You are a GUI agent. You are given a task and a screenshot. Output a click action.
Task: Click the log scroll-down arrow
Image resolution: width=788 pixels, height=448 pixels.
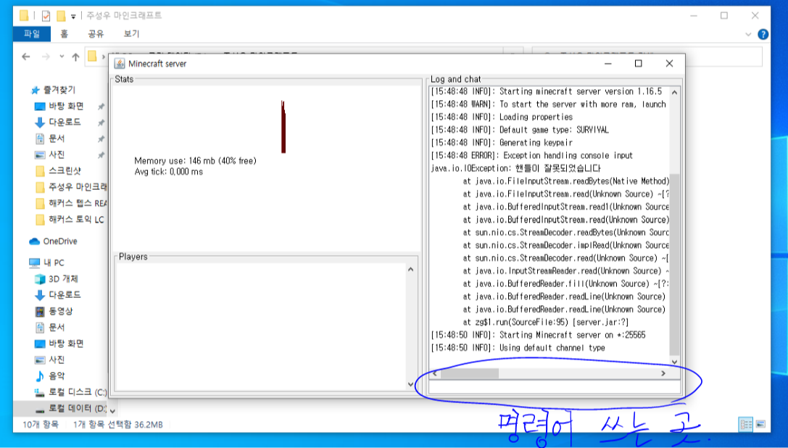tap(674, 362)
